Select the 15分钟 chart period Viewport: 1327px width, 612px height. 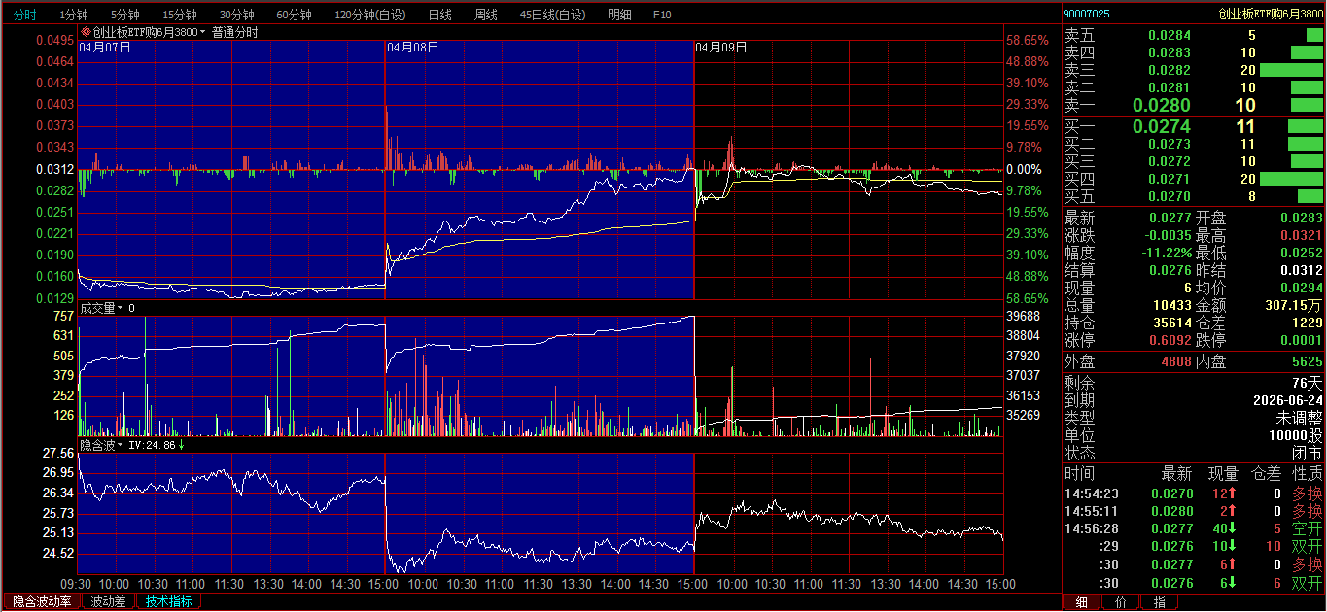pos(180,15)
